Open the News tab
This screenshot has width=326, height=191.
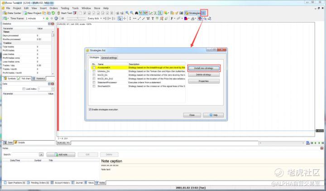point(89,183)
